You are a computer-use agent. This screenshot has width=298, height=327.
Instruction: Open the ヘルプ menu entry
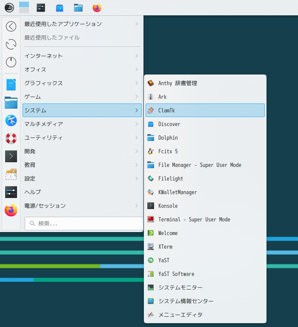point(82,192)
